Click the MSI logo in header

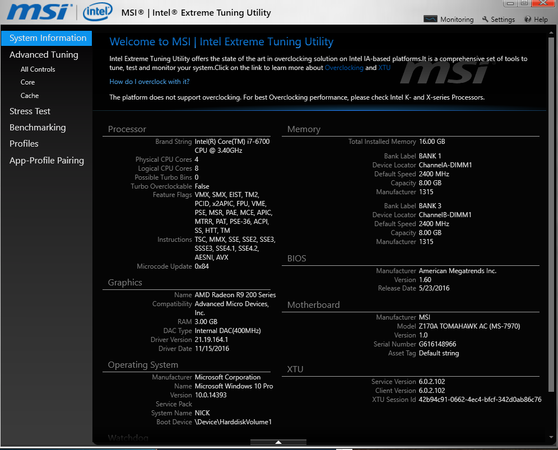39,12
